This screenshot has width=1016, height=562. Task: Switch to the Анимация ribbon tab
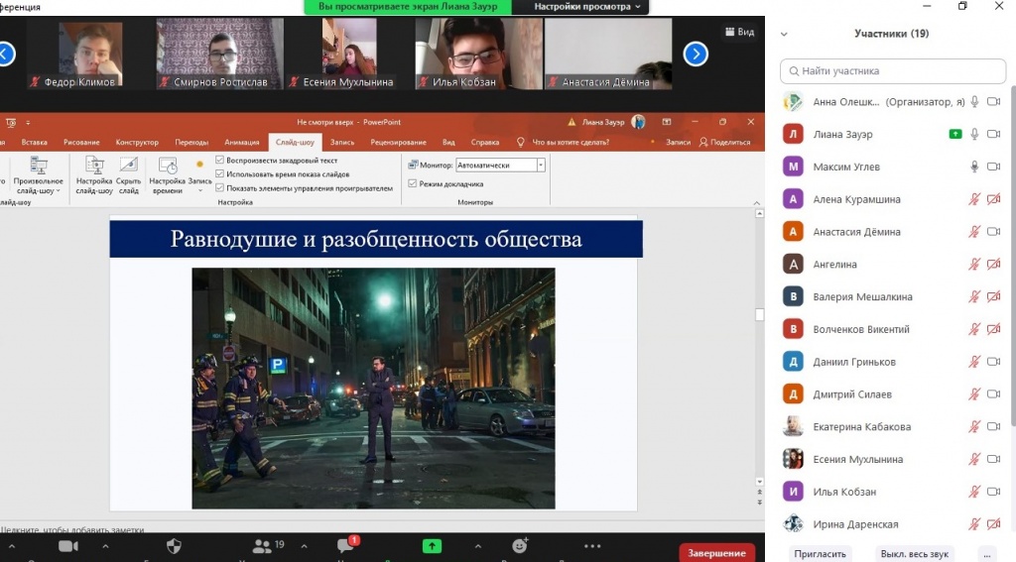click(242, 142)
